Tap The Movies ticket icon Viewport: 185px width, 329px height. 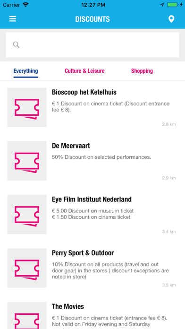(27, 316)
